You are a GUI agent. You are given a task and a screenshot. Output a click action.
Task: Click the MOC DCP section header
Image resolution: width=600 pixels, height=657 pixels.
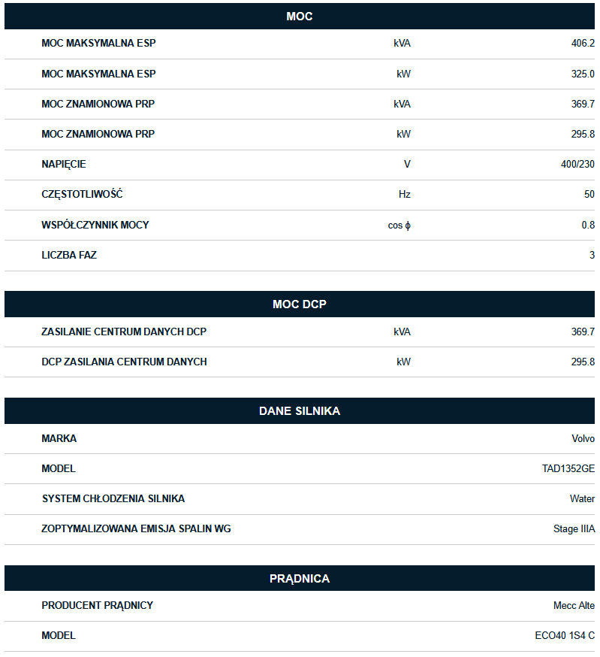point(300,304)
